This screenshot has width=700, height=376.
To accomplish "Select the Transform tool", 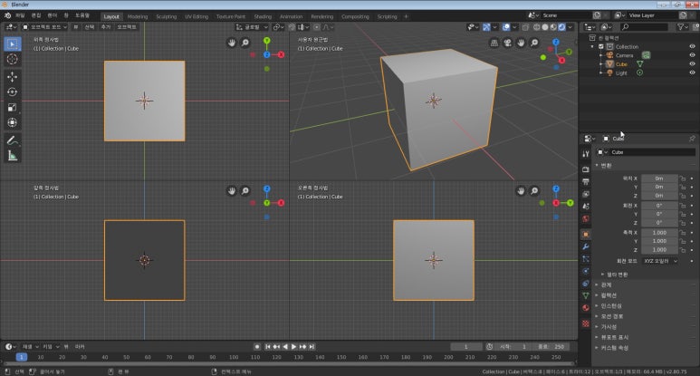I will click(12, 122).
